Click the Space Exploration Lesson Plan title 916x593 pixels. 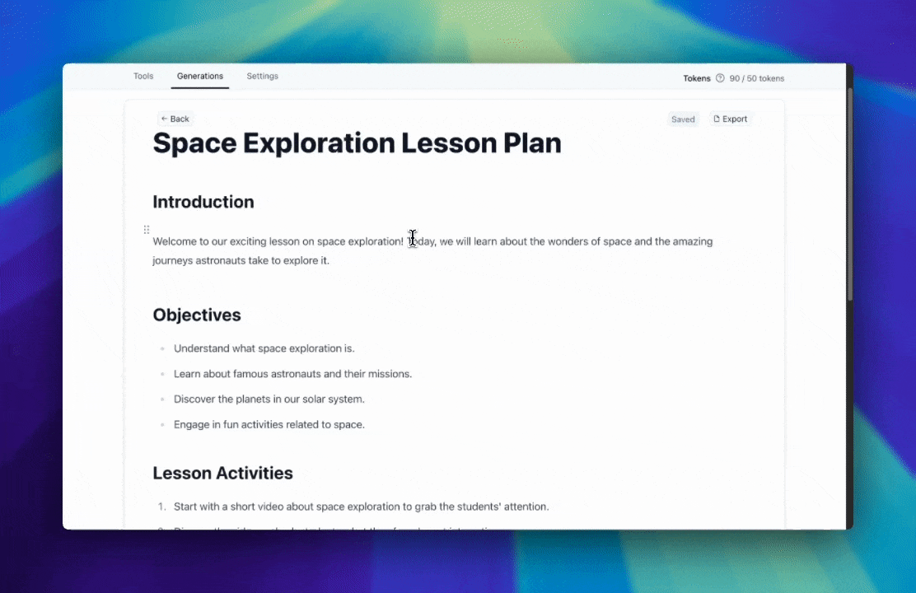click(357, 143)
